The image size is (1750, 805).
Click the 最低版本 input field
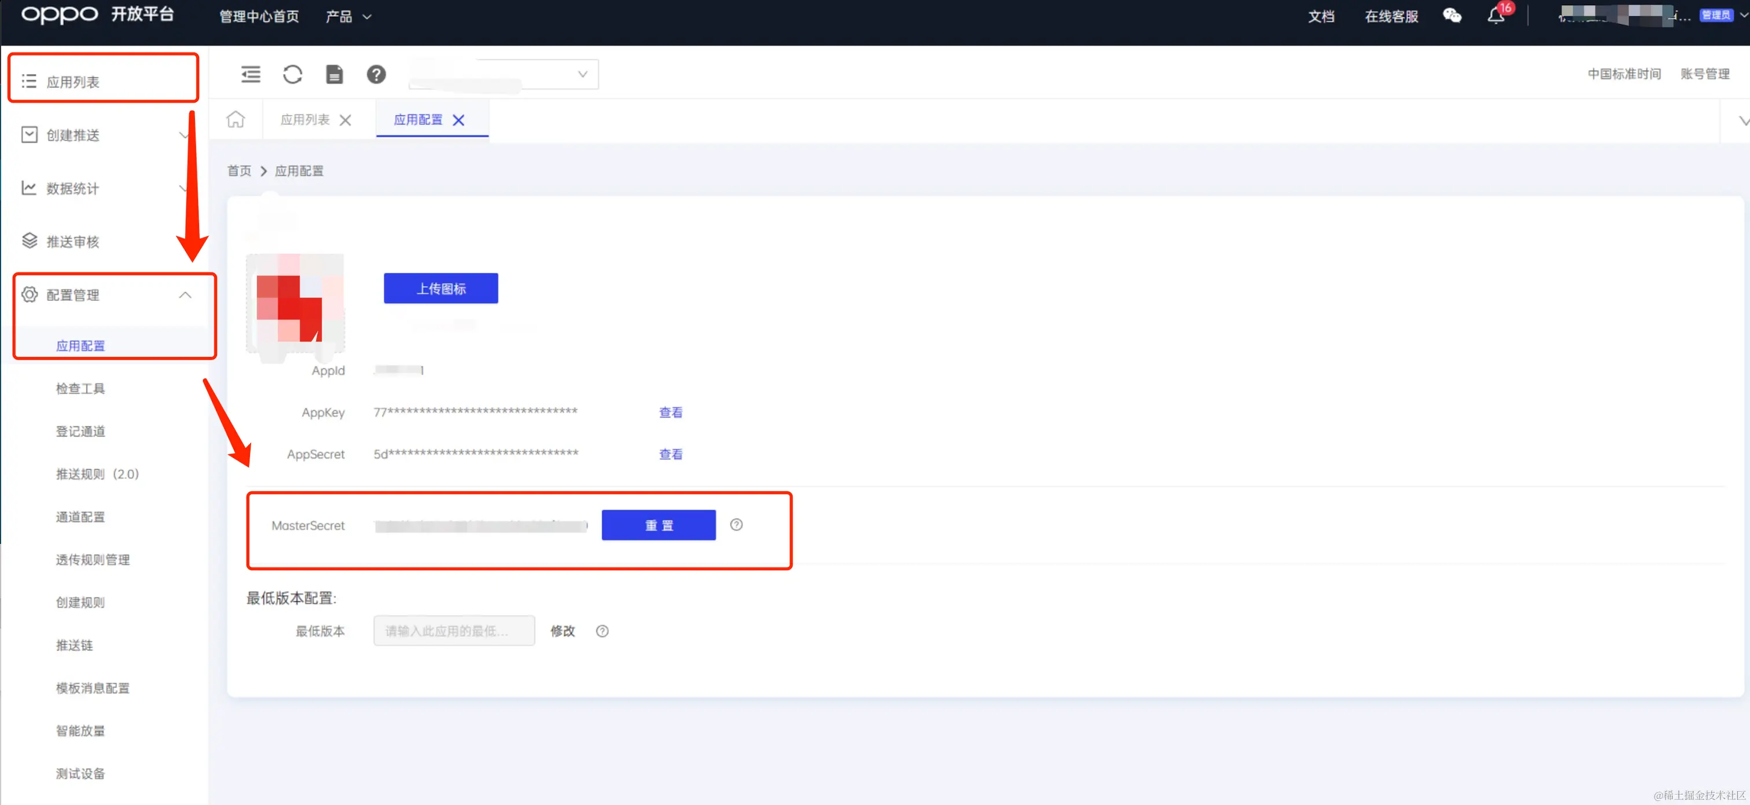[453, 632]
